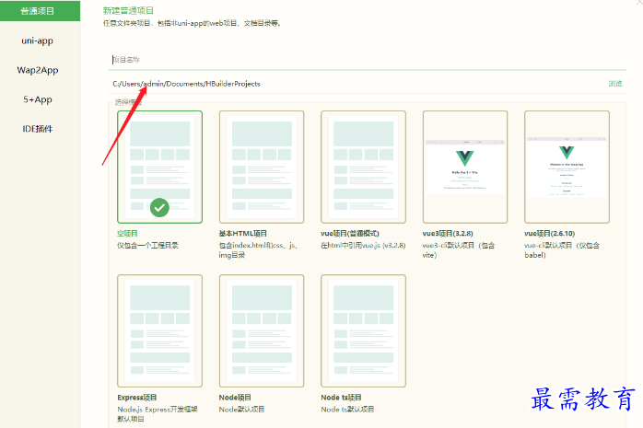Choose the 5+App project type
Screen dimensions: 643x428
pos(38,99)
